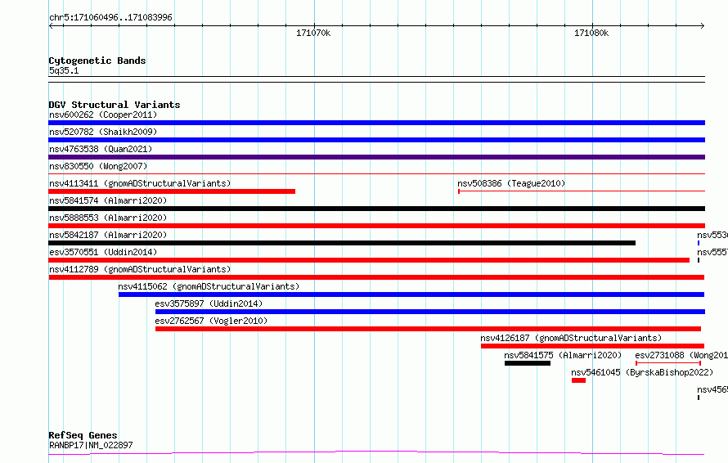
Task: Click the nsv5842187 (Almarri2020) label
Action: 108,235
